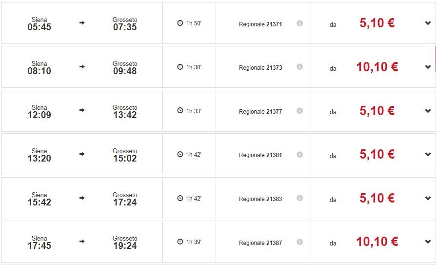This screenshot has height=265, width=438.
Task: Click info icon next to Regionale 21371
Action: coord(299,23)
